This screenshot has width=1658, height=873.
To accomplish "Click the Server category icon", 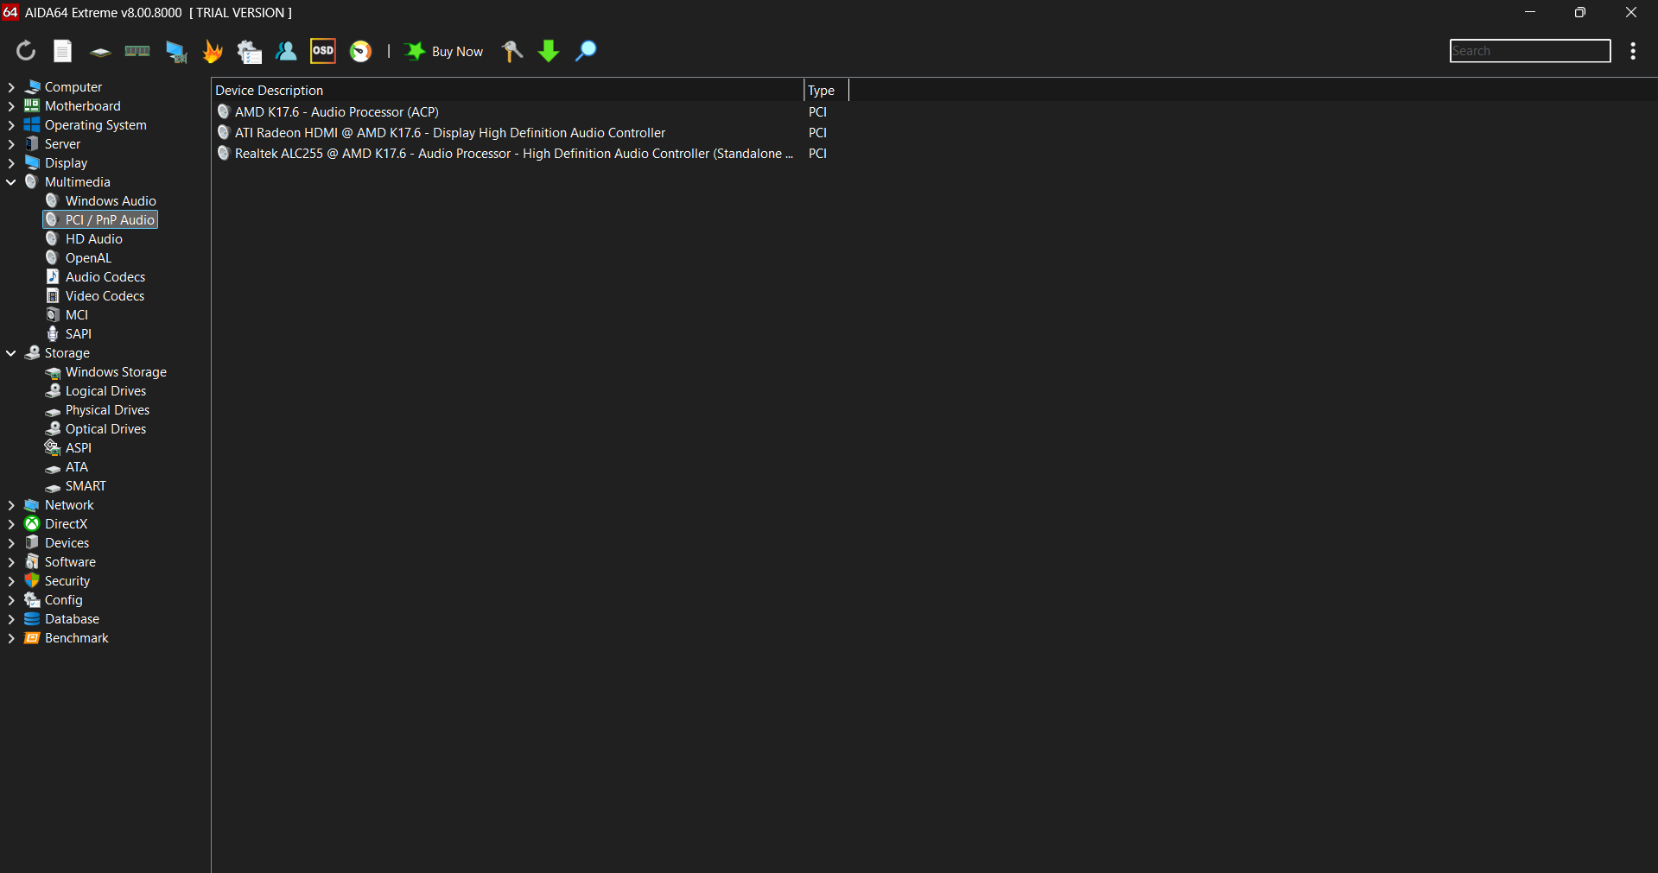I will (32, 143).
